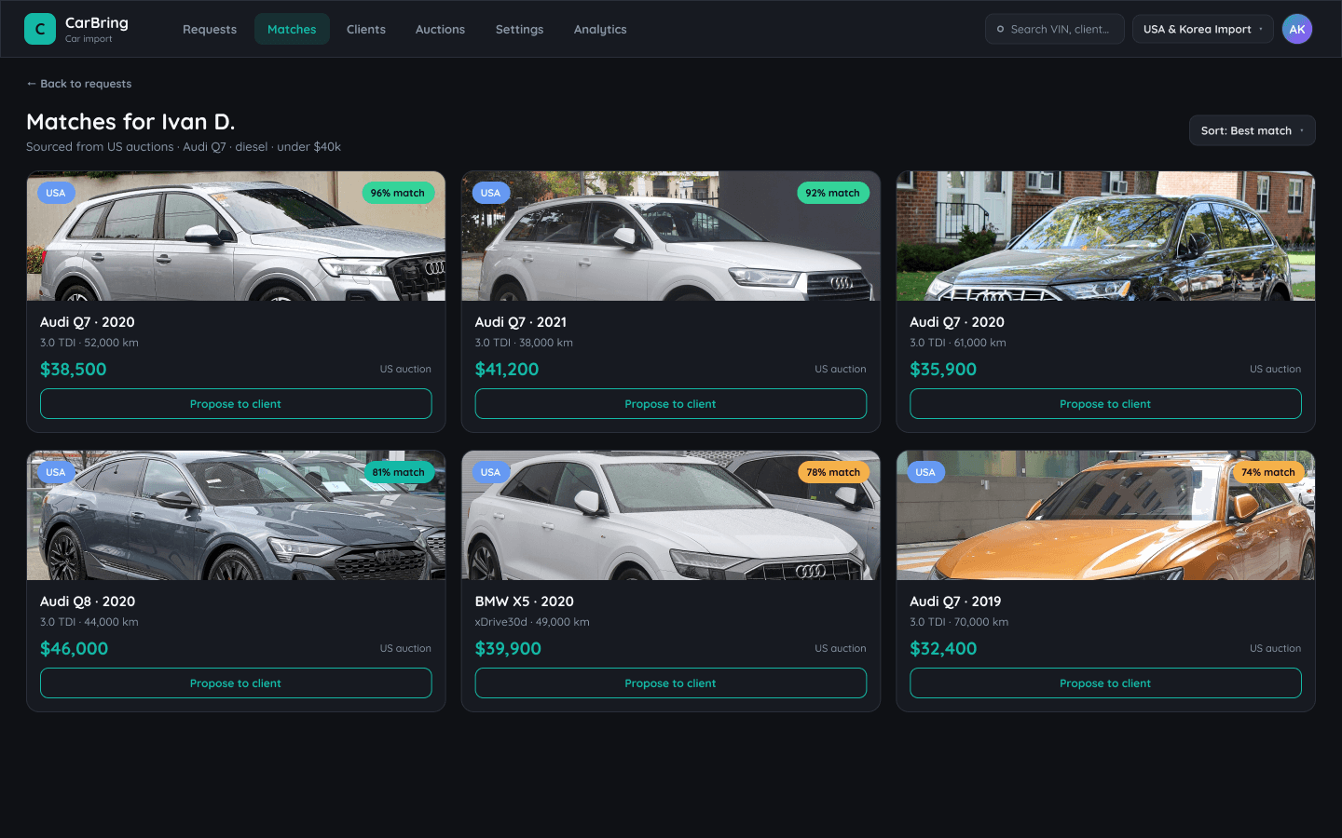
Task: Click the USA tag on the BMW X5 card
Action: [490, 472]
